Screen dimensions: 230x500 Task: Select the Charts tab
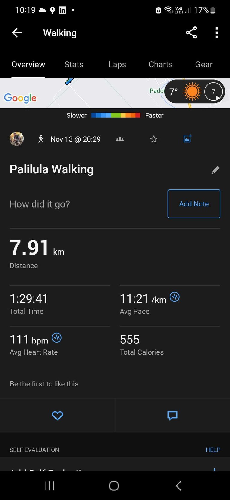click(x=161, y=65)
